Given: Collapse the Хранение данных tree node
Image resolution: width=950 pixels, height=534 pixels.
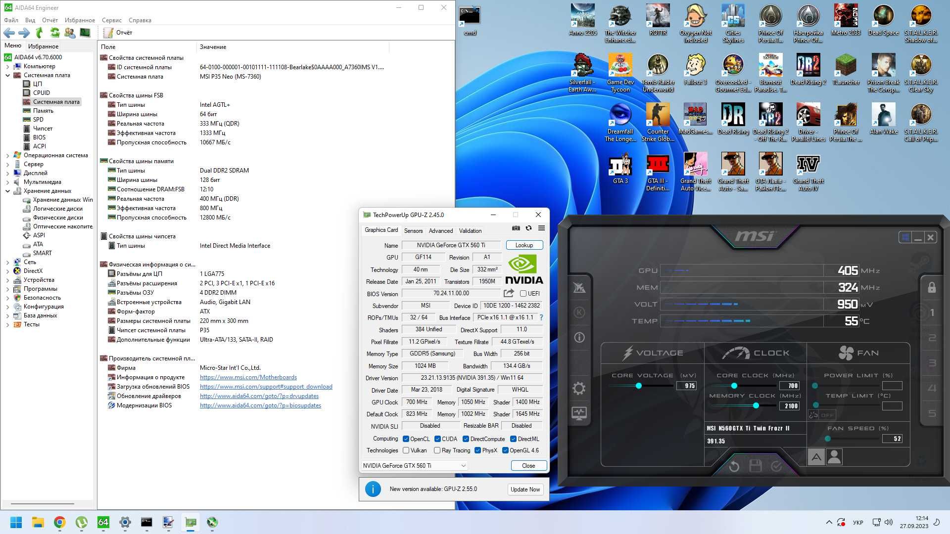Looking at the screenshot, I should 7,191.
